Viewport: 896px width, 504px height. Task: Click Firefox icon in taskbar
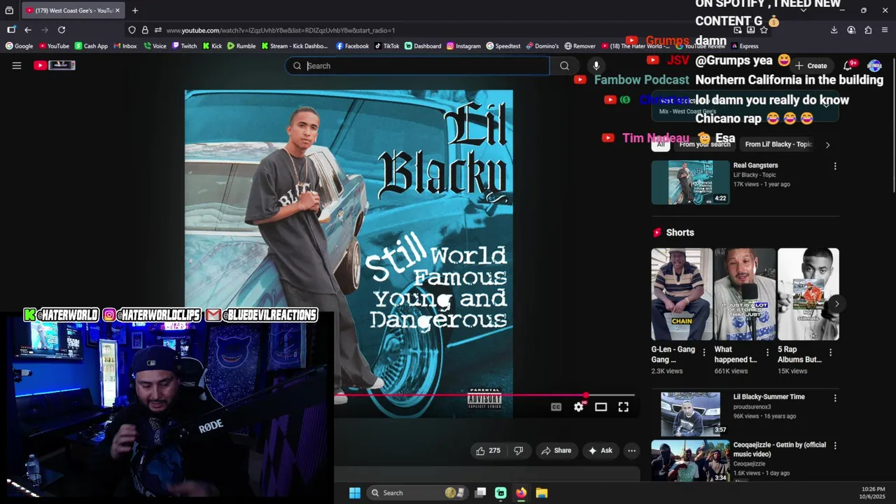[x=521, y=493]
